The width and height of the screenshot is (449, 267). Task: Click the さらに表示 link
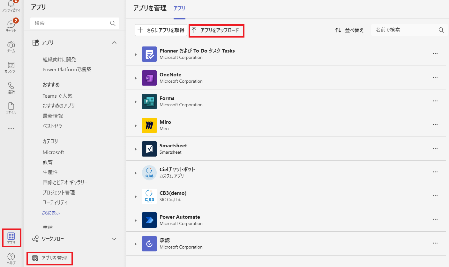point(51,213)
